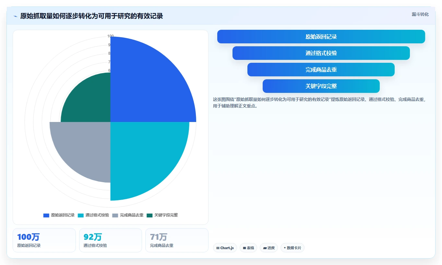This screenshot has width=442, height=265.
Task: Select the 原始返回记录 funnel bar
Action: [321, 37]
